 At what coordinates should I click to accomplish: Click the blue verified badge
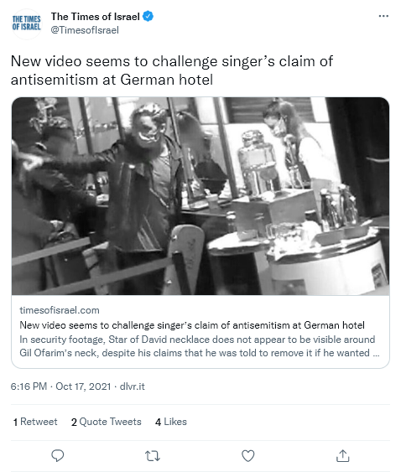click(148, 16)
